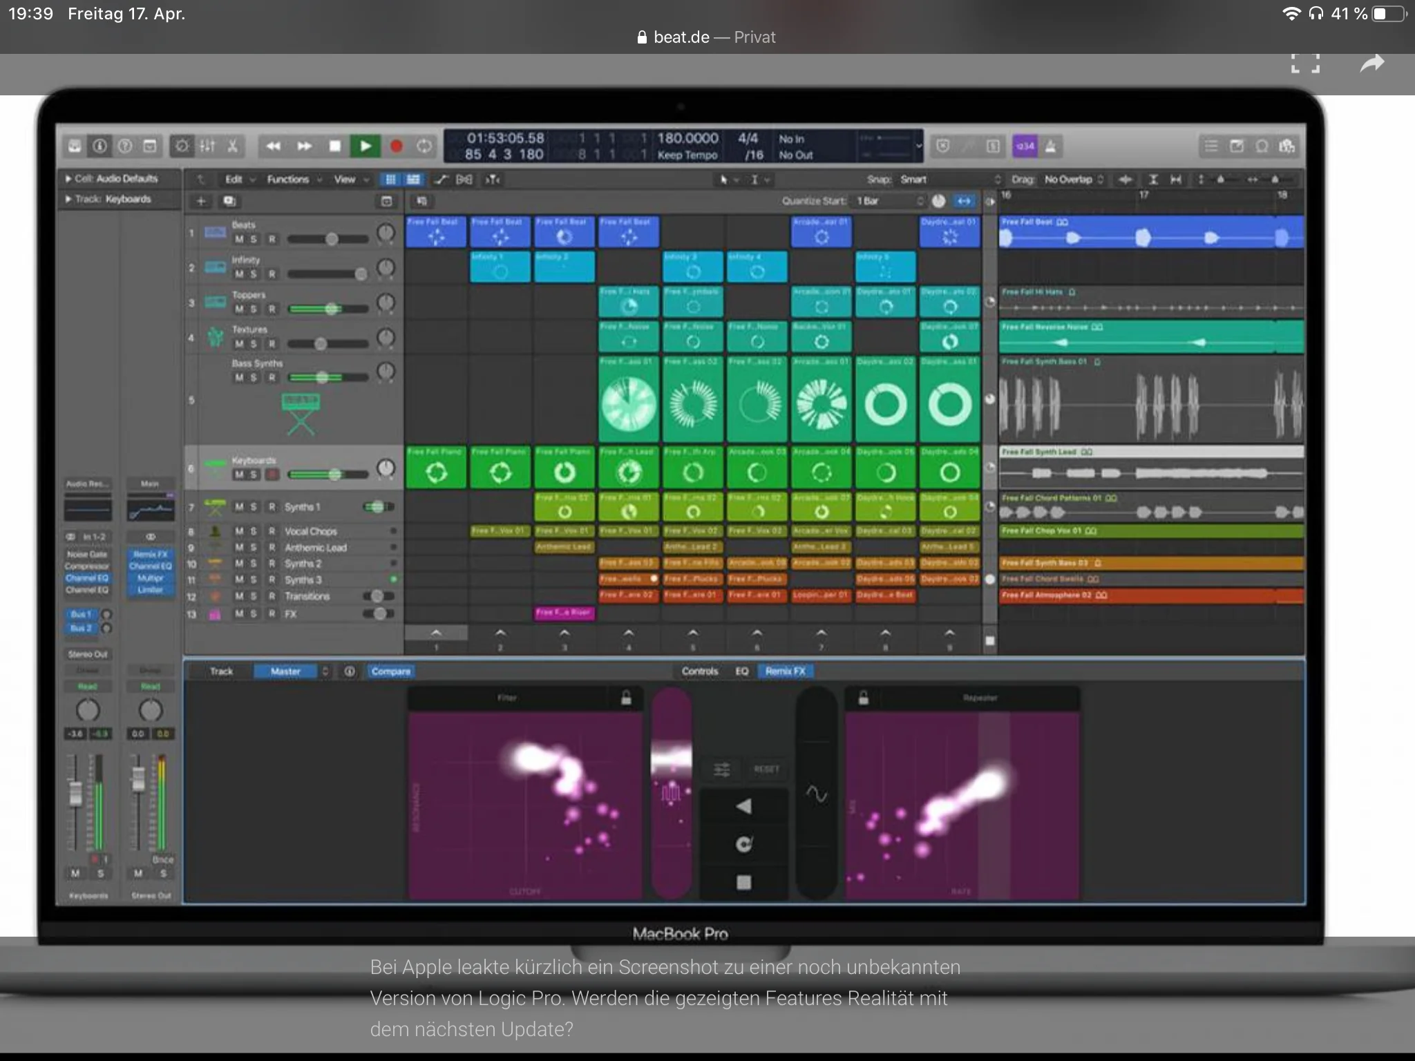Open the Editors scissors icon
The height and width of the screenshot is (1061, 1415).
point(233,146)
